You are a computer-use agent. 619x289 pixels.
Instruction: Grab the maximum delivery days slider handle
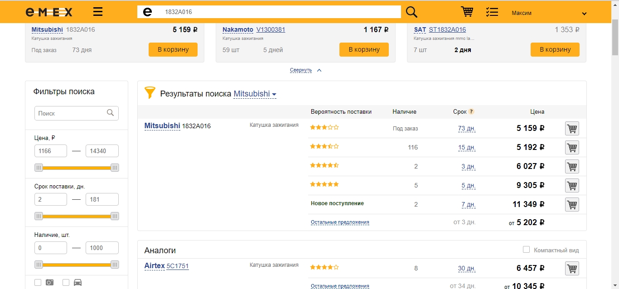point(115,216)
